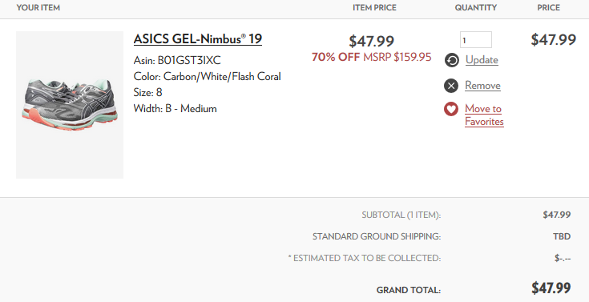Viewport: 589px width, 302px height.
Task: Click the dark X Remove icon
Action: 451,86
